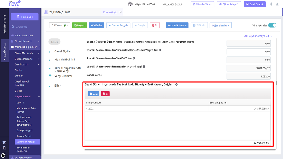This screenshot has width=283, height=159.
Task: Collapse the Beyannameler menu section
Action: (x=39, y=96)
